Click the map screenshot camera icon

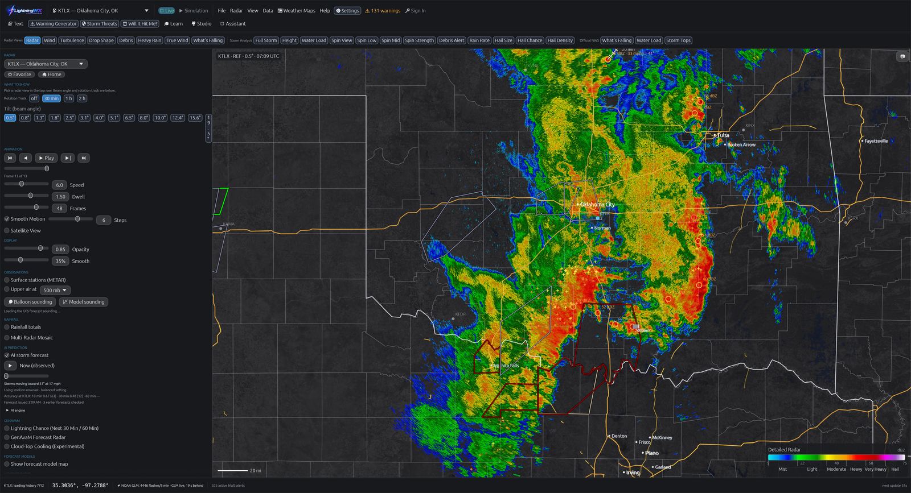[x=902, y=56]
